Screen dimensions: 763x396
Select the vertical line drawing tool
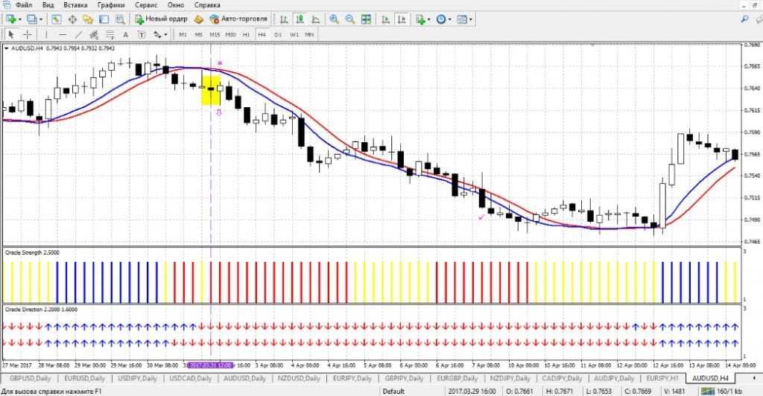click(48, 34)
